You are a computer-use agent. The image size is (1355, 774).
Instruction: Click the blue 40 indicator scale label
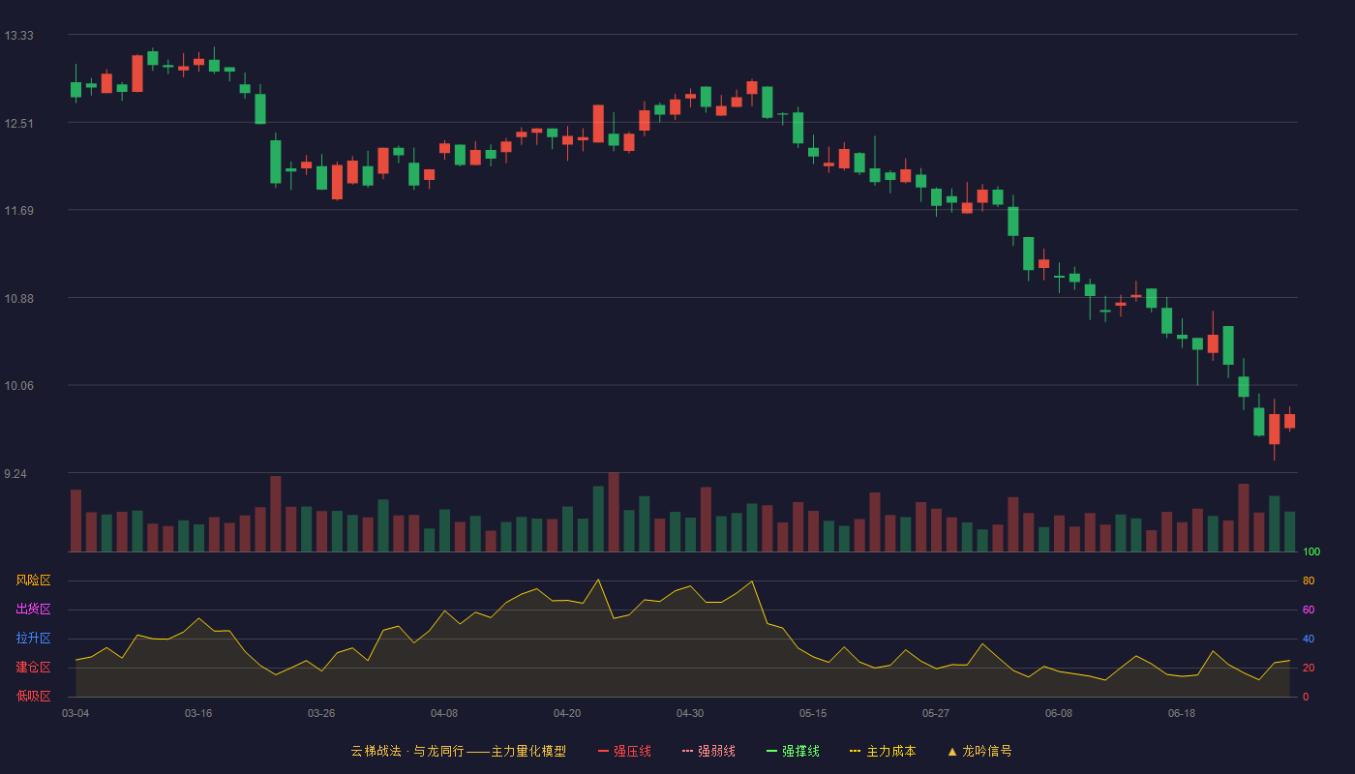tap(1309, 640)
